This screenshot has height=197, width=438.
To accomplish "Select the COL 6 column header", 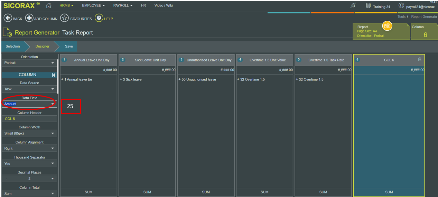I will tap(389, 60).
